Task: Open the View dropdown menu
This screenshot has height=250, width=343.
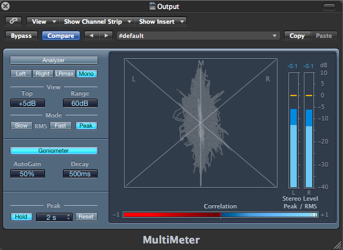Action: coord(43,22)
